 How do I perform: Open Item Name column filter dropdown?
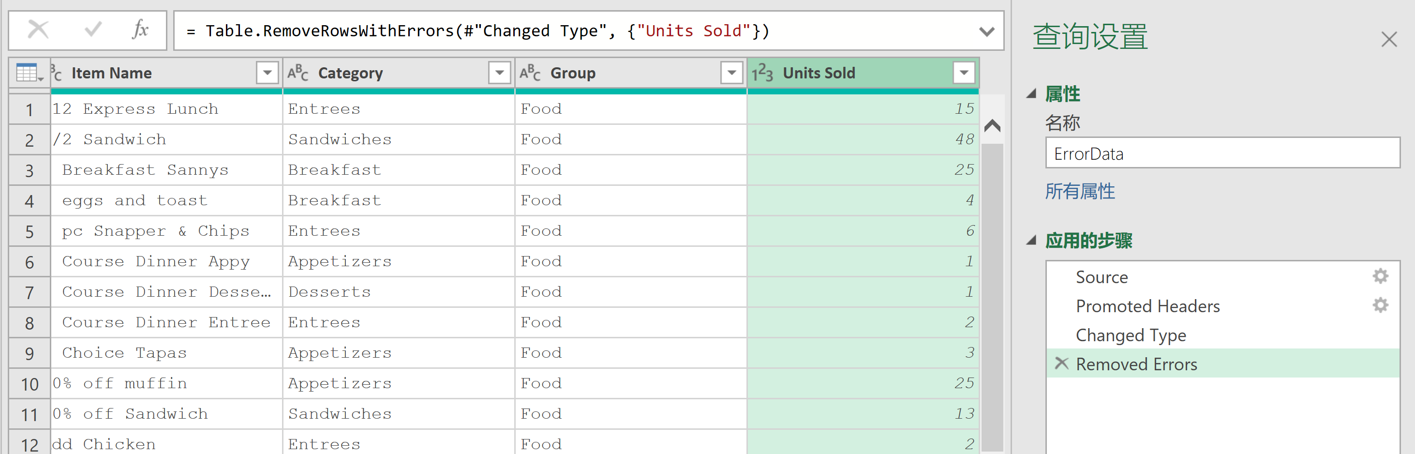pos(268,73)
